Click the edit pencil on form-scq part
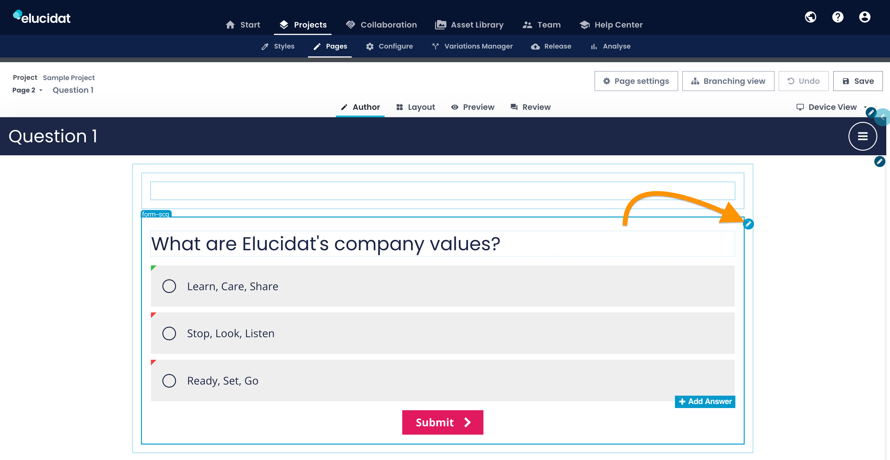Screen dimensions: 890x460 [x=748, y=224]
